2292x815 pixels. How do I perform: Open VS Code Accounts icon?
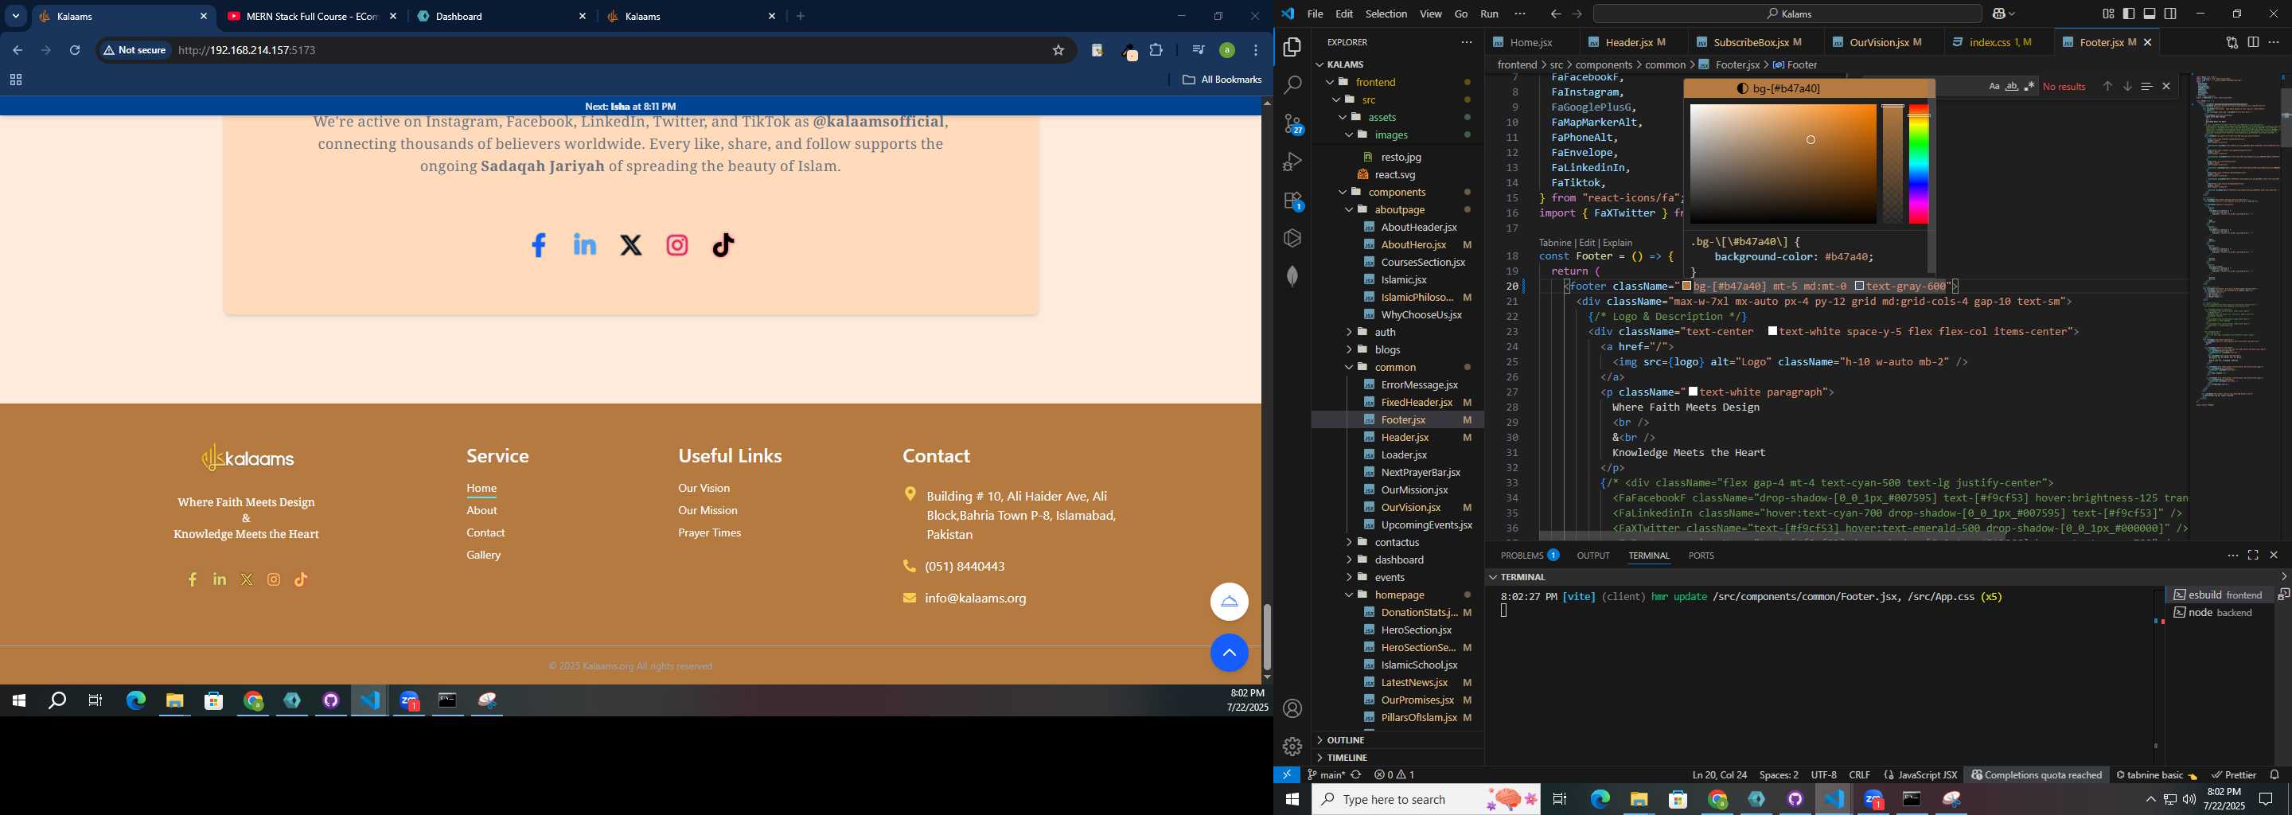click(1292, 708)
